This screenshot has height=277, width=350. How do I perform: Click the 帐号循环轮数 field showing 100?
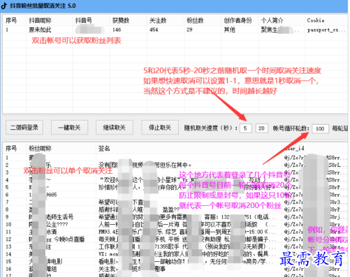pos(320,129)
